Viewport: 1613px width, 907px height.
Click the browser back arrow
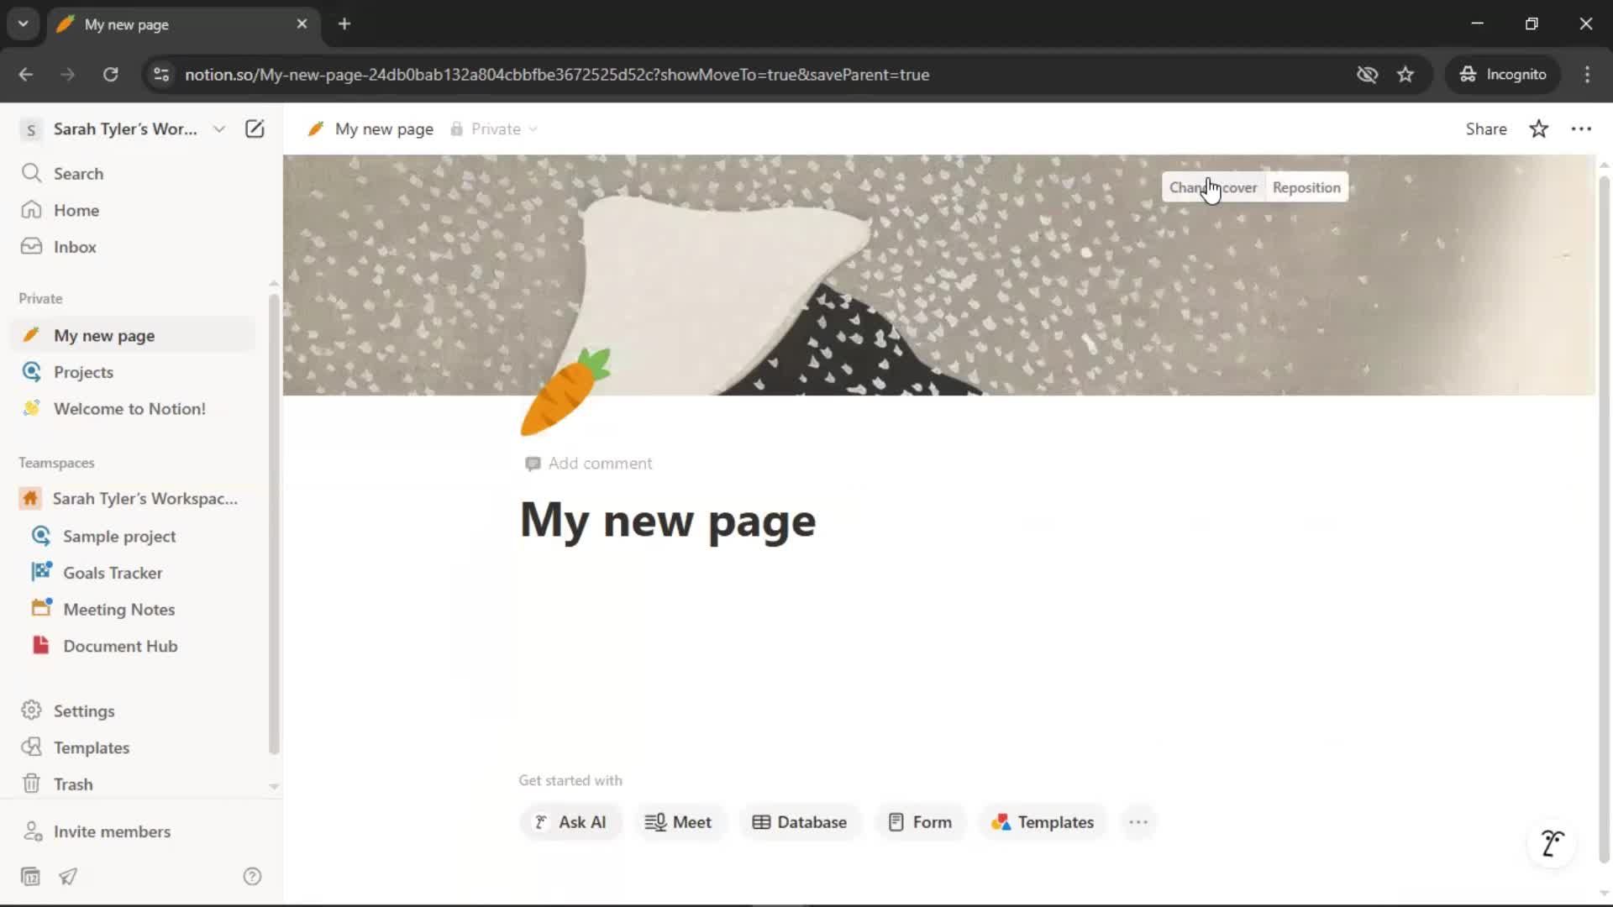click(26, 75)
